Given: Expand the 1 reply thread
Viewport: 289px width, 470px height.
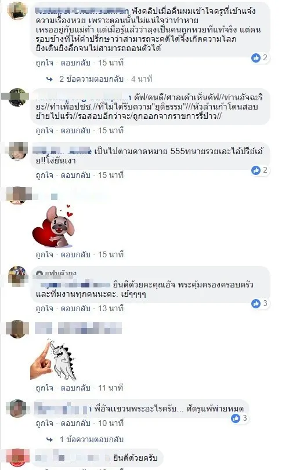Looking at the screenshot, I should coord(91,439).
